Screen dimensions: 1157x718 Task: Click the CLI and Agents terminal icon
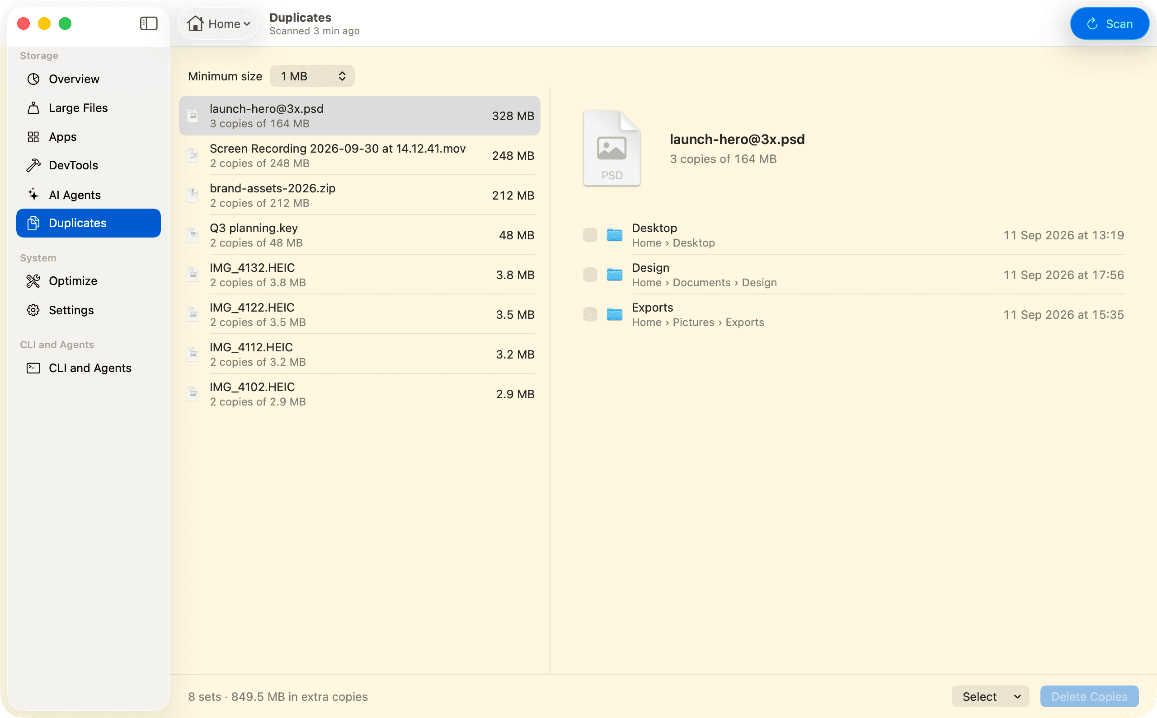pos(33,368)
